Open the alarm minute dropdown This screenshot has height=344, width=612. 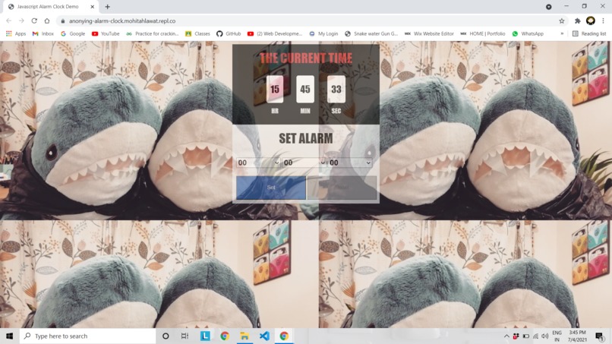point(304,163)
